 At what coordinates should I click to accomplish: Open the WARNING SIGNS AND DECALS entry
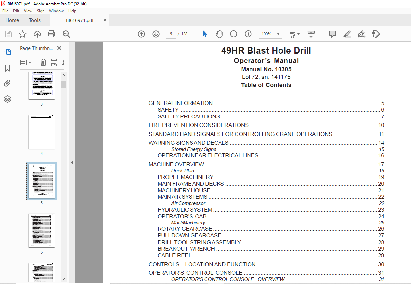coord(266,143)
